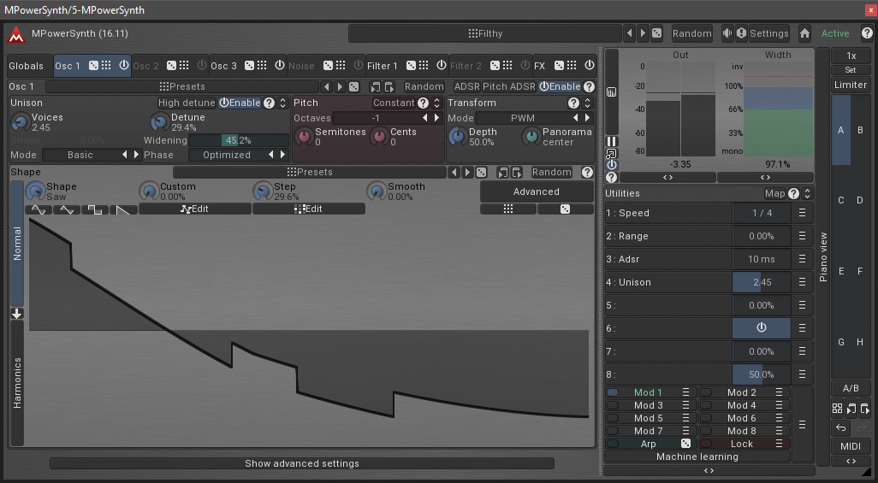Click the 4: Unison value field

point(762,283)
